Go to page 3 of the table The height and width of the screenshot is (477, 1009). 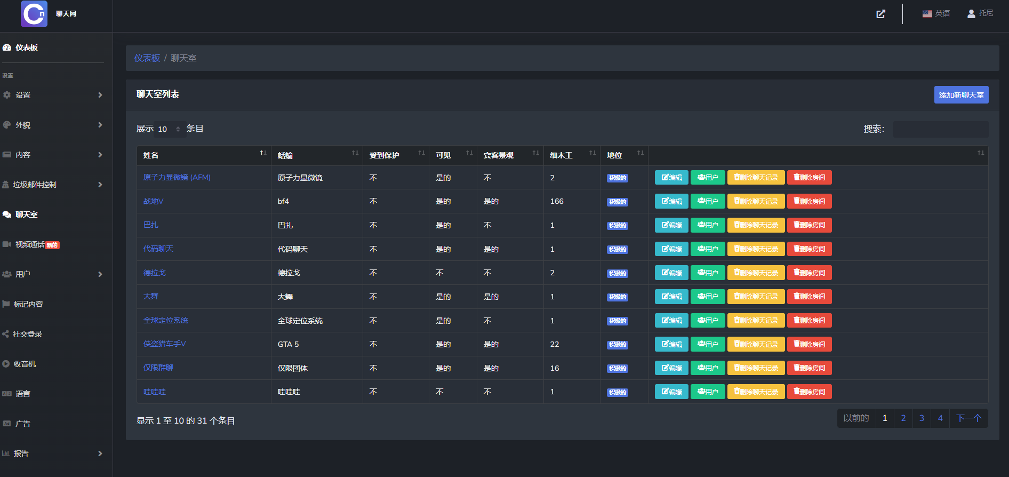pos(922,418)
